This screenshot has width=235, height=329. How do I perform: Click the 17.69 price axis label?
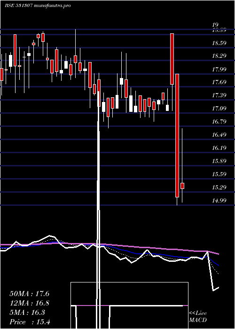click(219, 82)
